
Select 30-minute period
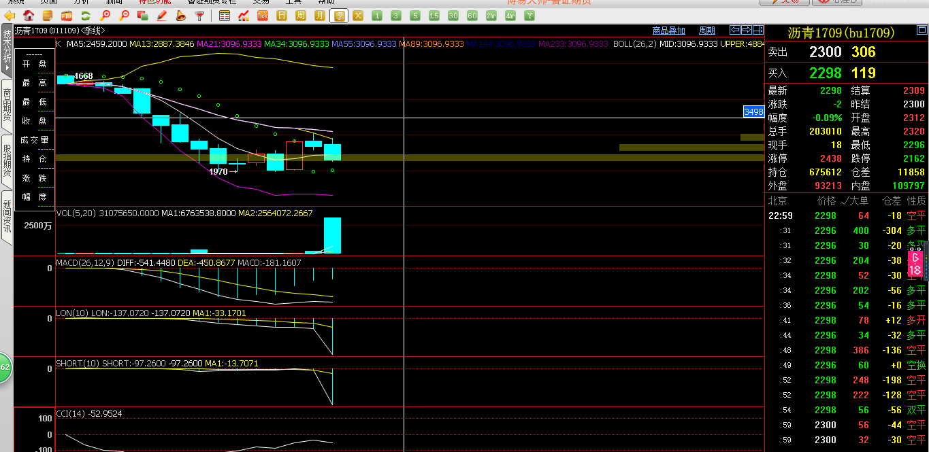click(453, 15)
